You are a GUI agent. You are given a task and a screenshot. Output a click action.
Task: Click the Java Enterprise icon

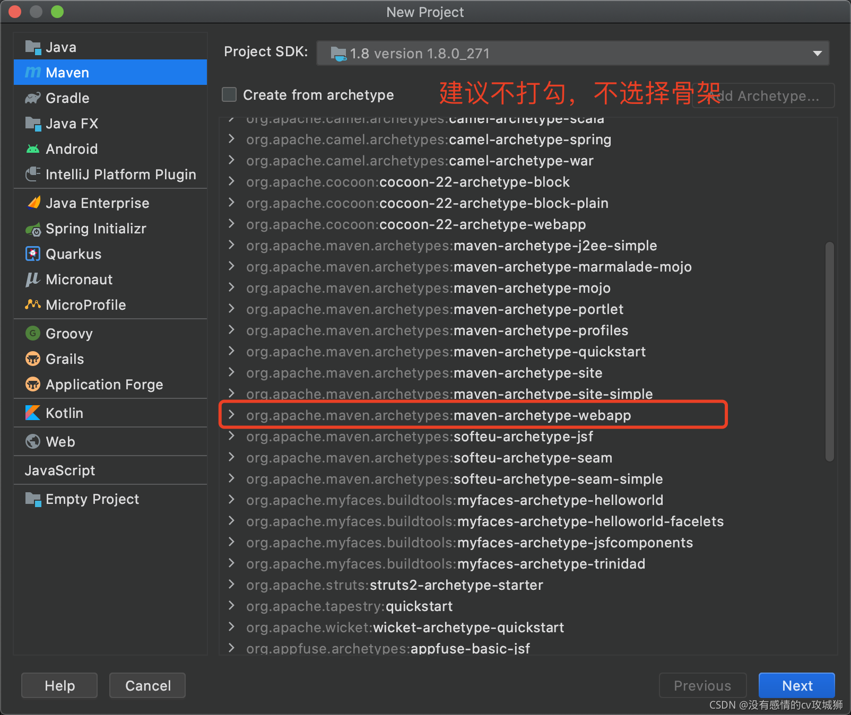pyautogui.click(x=34, y=203)
